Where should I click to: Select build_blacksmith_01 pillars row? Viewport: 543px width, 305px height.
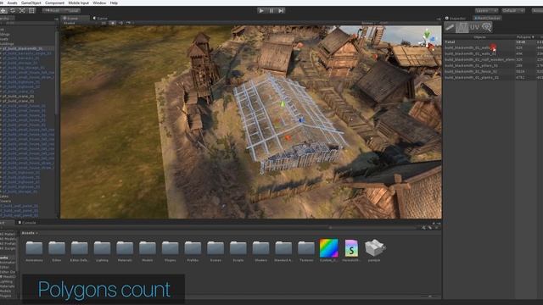point(494,66)
